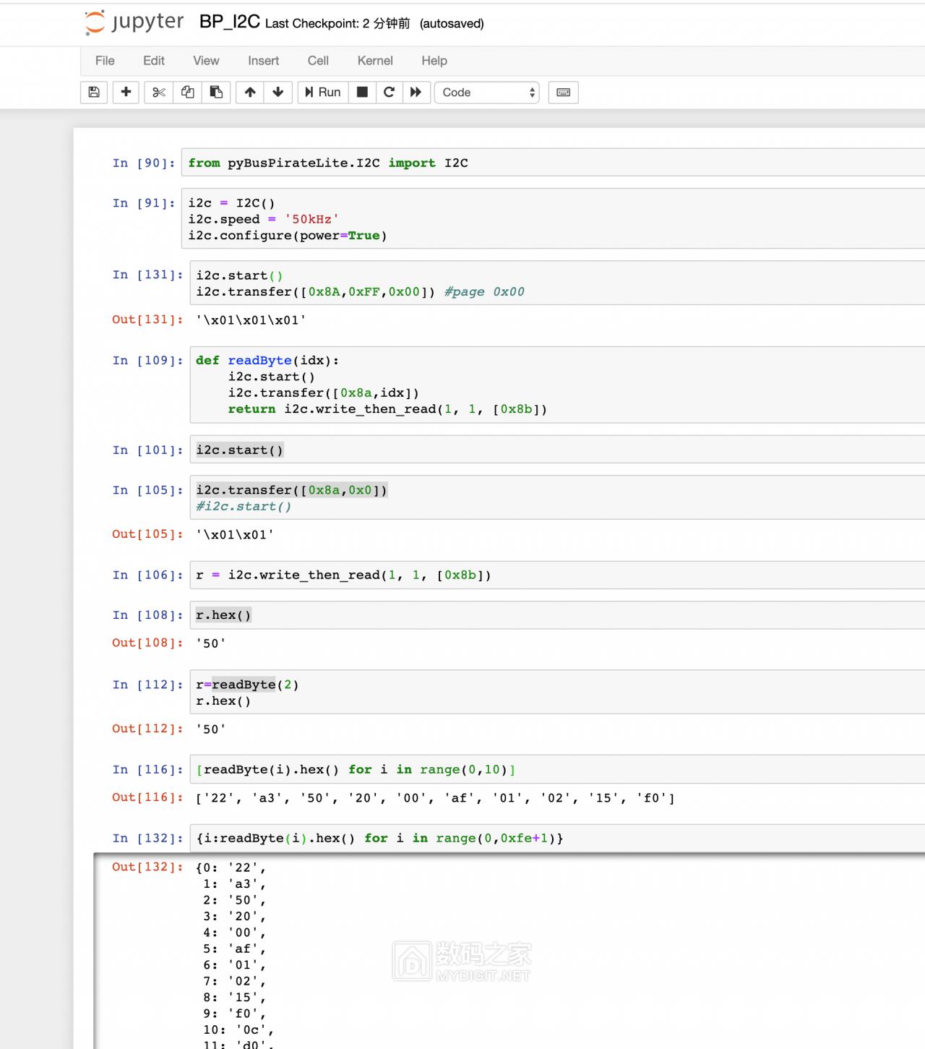The image size is (925, 1049).
Task: Click the Save and Checkpoint icon
Action: coord(94,93)
